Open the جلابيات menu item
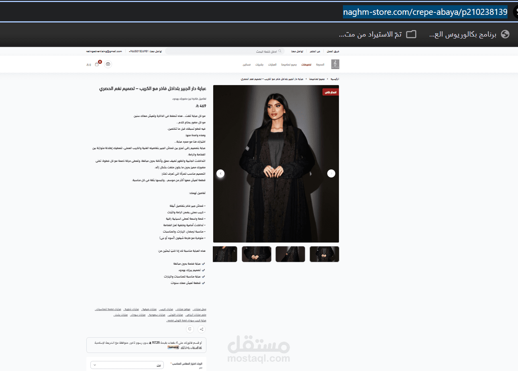 click(259, 65)
